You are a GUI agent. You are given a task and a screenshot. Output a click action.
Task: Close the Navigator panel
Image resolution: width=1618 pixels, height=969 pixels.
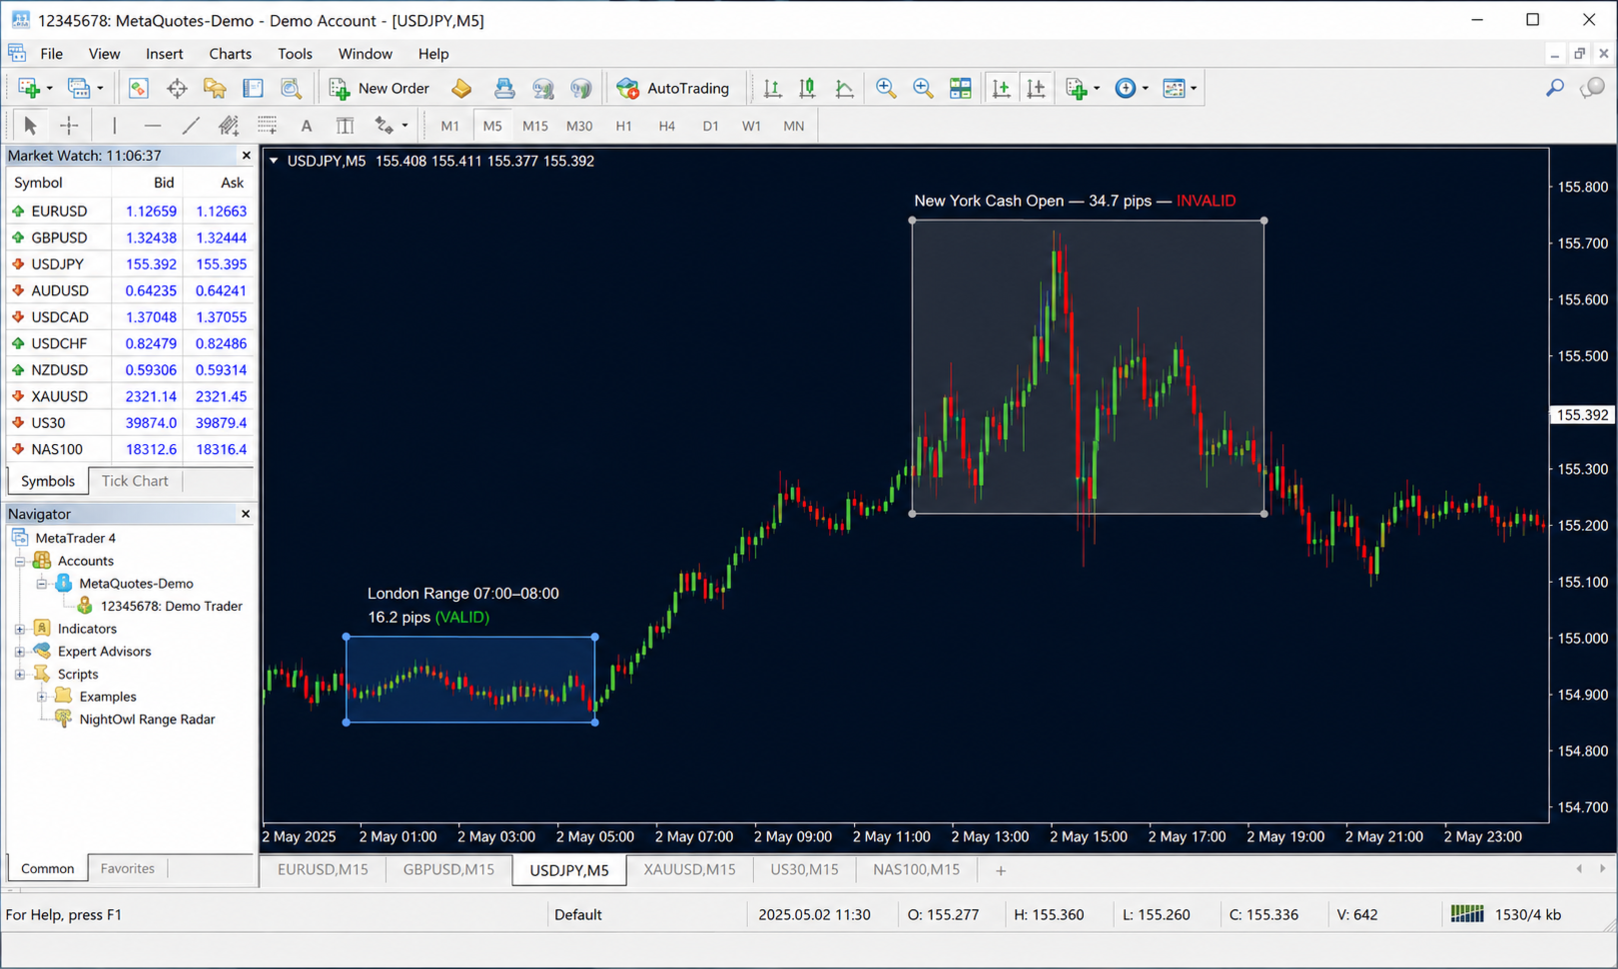coord(246,514)
